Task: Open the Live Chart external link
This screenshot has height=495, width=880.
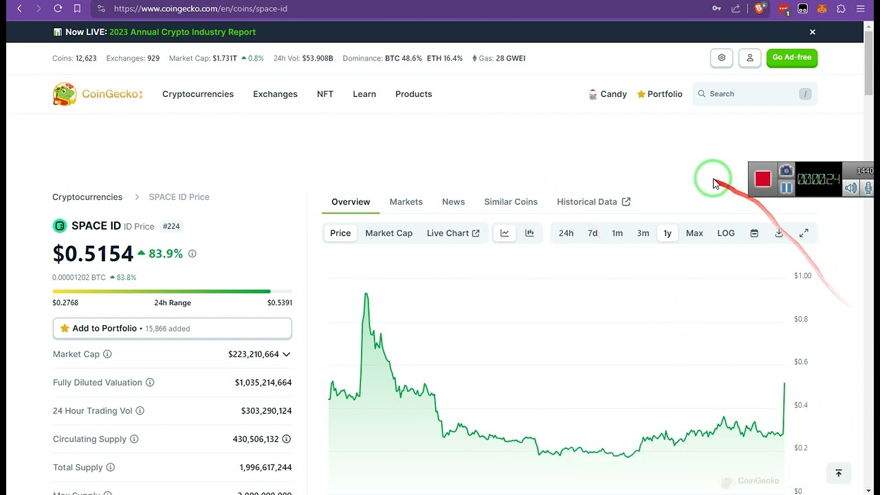Action: pos(453,233)
